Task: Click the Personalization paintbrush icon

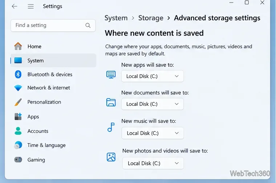Action: point(18,102)
